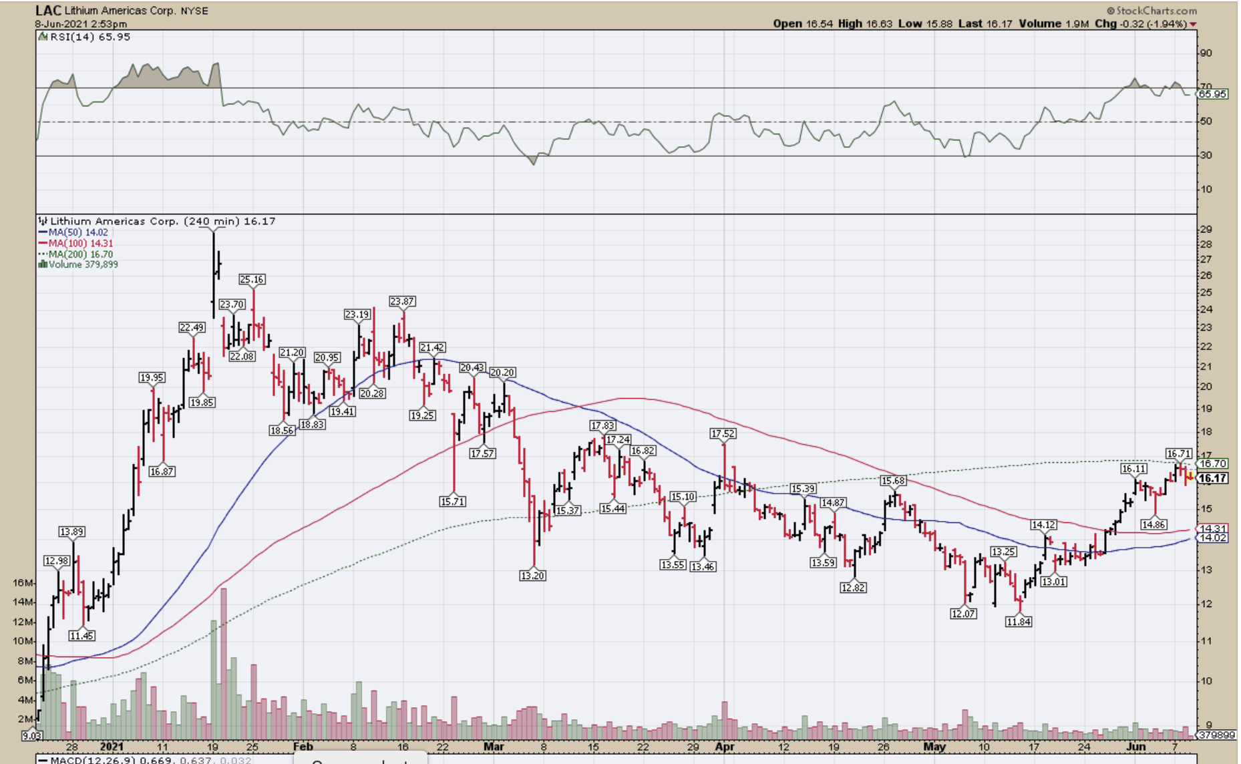Click the 14.02 axis price tag
This screenshot has height=764, width=1241.
tap(1212, 538)
